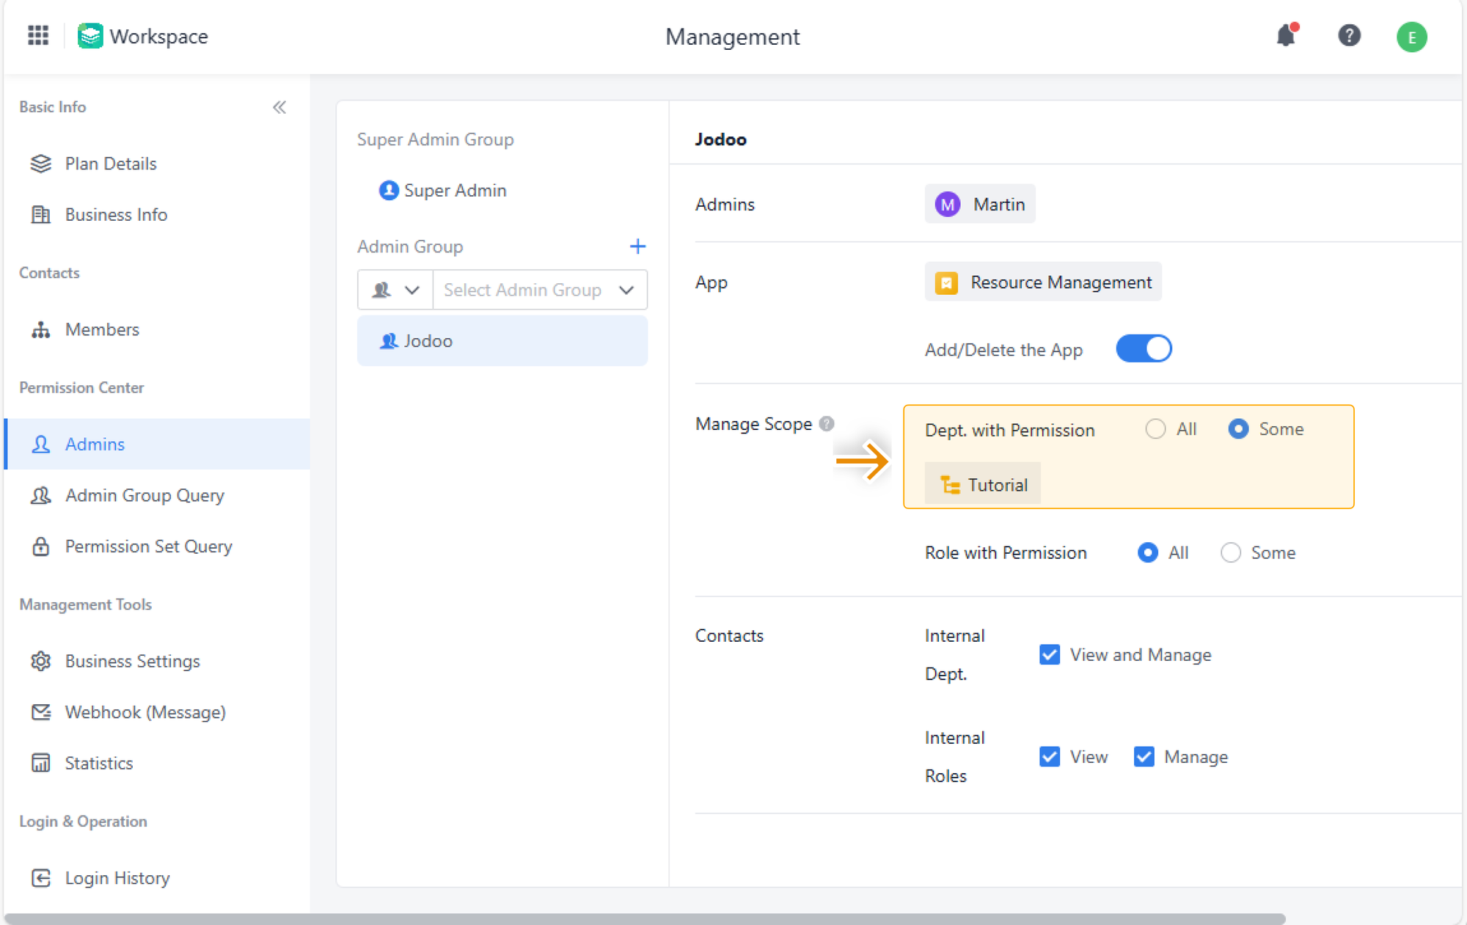Expand the person icon group selector dropdown

[394, 290]
